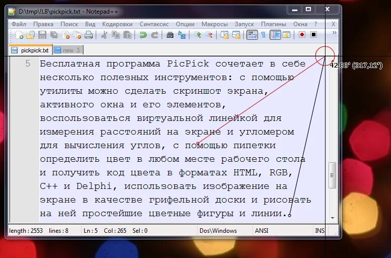The image size is (391, 258).
Task: Click the line number 5 in margin
Action: click(x=28, y=64)
